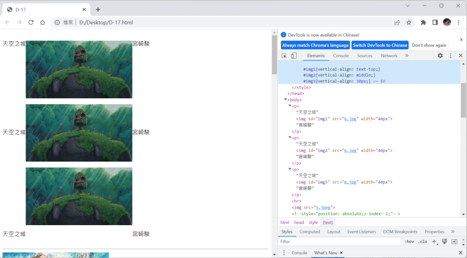Open the DOM Breakpoints pane tab
The image size is (467, 258).
coord(400,232)
